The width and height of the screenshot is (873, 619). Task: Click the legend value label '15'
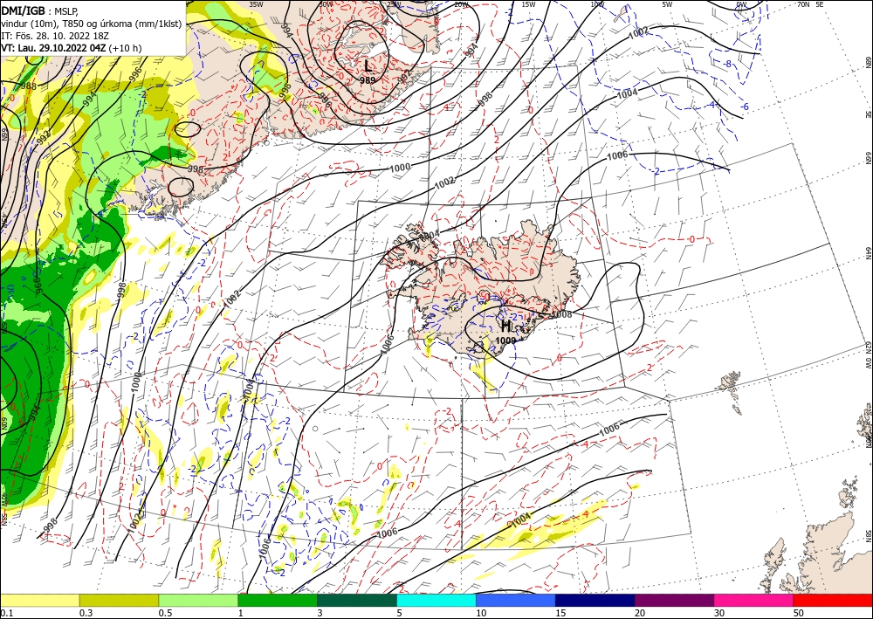[560, 613]
